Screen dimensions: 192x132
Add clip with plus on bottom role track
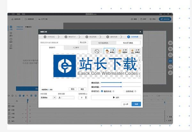[30, 121]
